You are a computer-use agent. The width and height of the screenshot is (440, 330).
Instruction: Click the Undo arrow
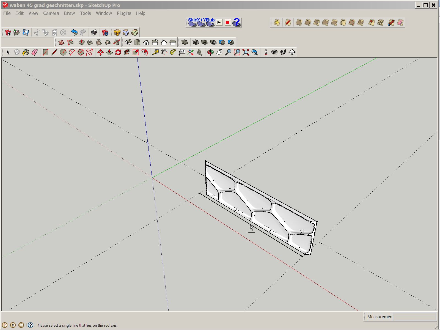coord(74,32)
